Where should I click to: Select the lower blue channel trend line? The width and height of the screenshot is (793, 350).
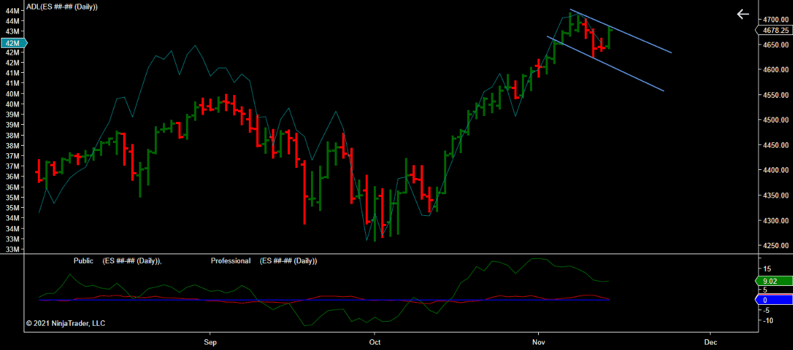605,63
